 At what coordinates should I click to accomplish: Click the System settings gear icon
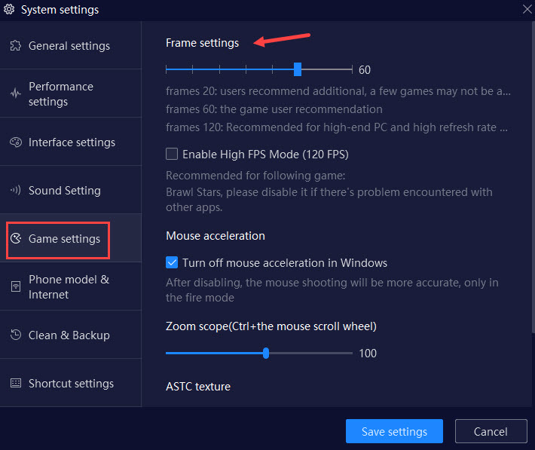click(x=9, y=9)
